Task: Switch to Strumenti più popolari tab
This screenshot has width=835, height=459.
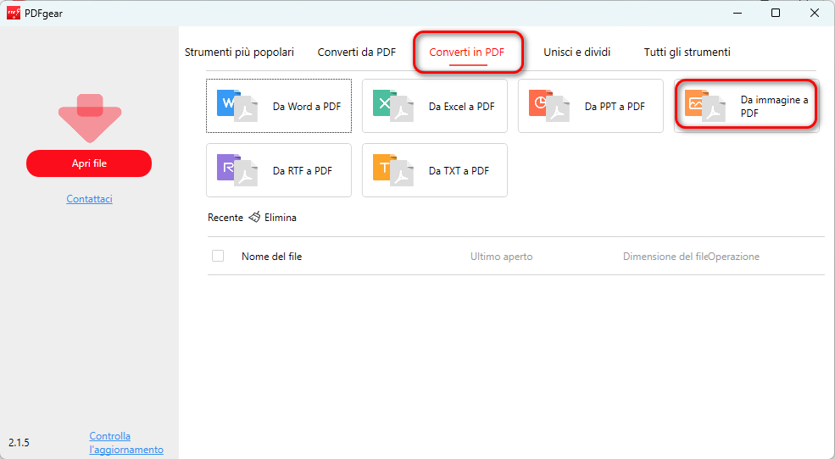Action: point(239,53)
